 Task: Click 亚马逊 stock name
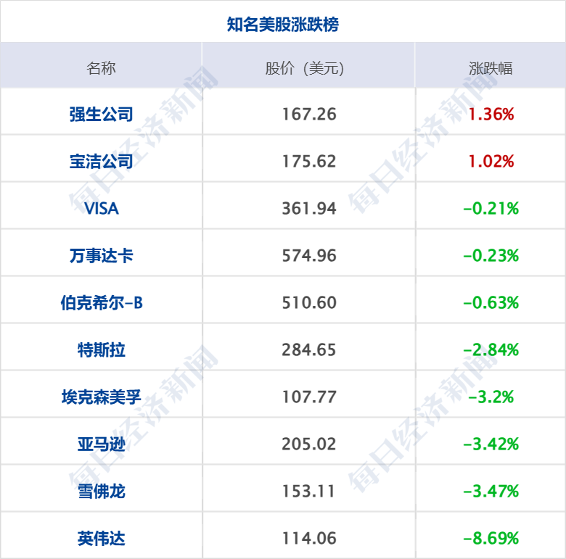(x=101, y=444)
